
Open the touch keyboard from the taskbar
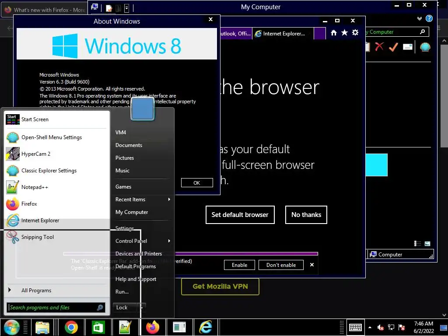click(x=355, y=327)
